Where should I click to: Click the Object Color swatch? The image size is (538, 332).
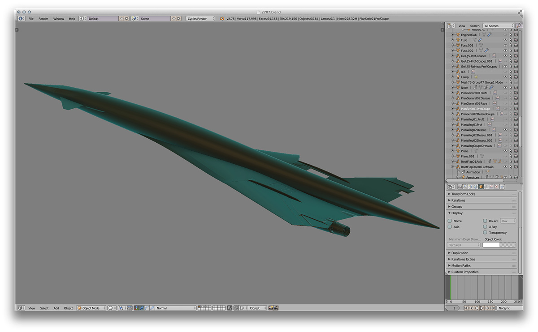[x=499, y=245]
